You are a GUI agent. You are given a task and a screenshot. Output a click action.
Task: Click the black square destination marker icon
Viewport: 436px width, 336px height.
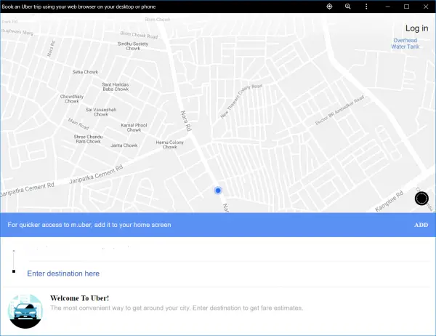[x=14, y=271]
